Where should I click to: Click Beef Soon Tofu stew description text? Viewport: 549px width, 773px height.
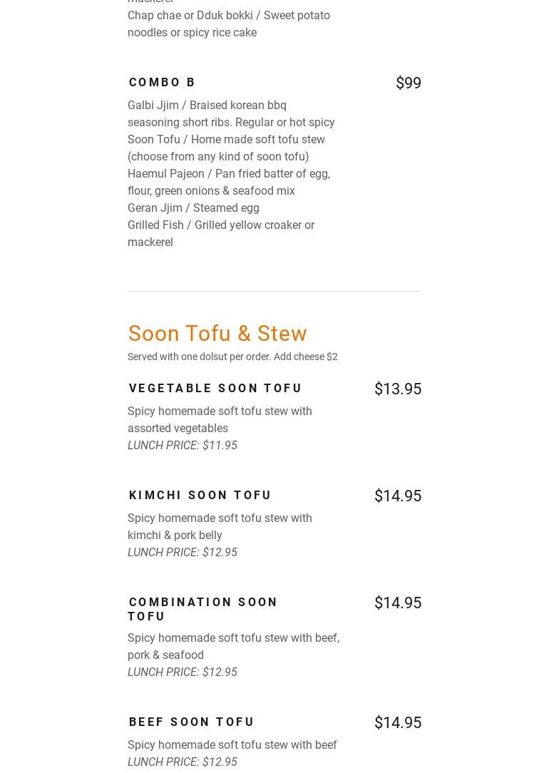coord(232,744)
